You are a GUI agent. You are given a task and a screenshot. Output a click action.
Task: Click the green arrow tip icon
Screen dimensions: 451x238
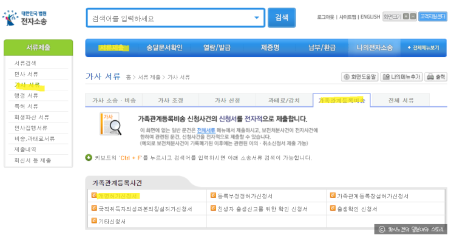89,158
